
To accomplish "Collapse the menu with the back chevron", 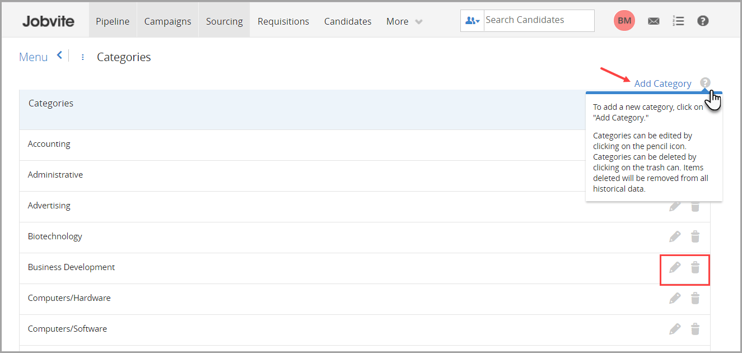I will click(x=59, y=55).
